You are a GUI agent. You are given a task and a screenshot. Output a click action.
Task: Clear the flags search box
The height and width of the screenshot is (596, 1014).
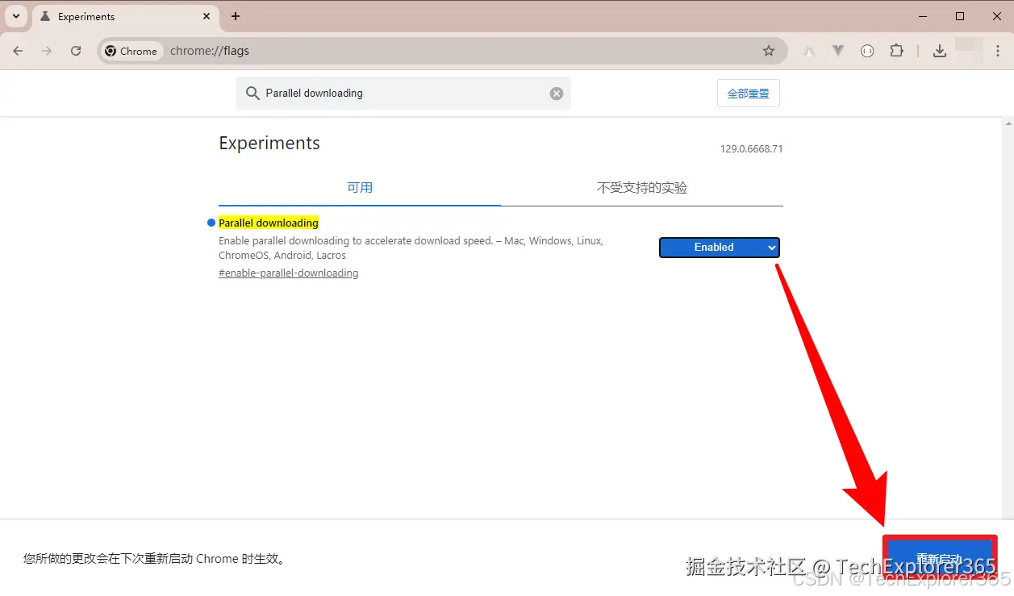click(557, 94)
